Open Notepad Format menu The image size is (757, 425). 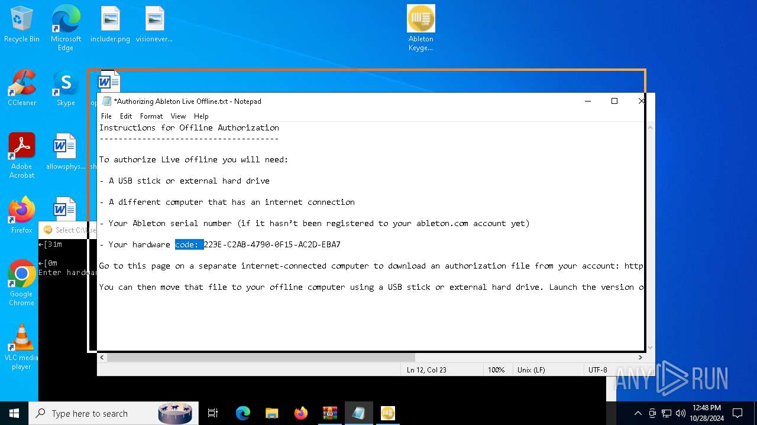[x=151, y=116]
